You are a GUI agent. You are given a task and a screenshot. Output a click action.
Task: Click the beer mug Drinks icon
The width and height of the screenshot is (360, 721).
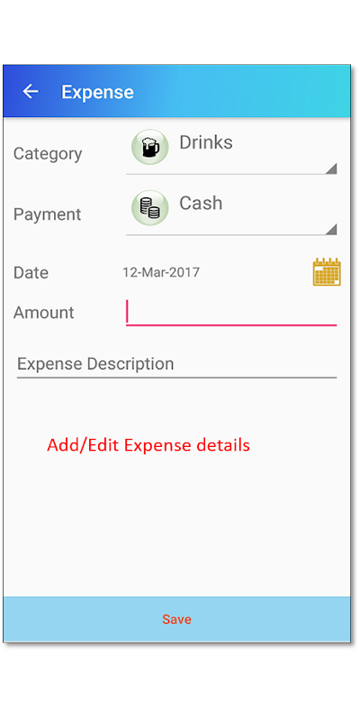point(149,147)
